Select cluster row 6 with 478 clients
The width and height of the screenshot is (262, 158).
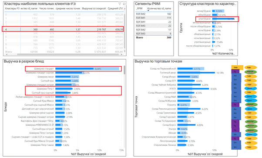click(64, 37)
